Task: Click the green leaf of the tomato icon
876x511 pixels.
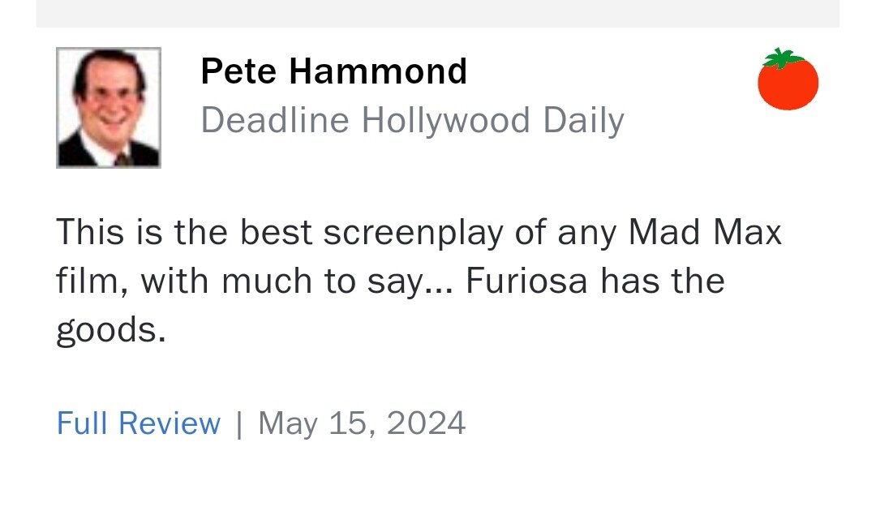Action: 782,58
